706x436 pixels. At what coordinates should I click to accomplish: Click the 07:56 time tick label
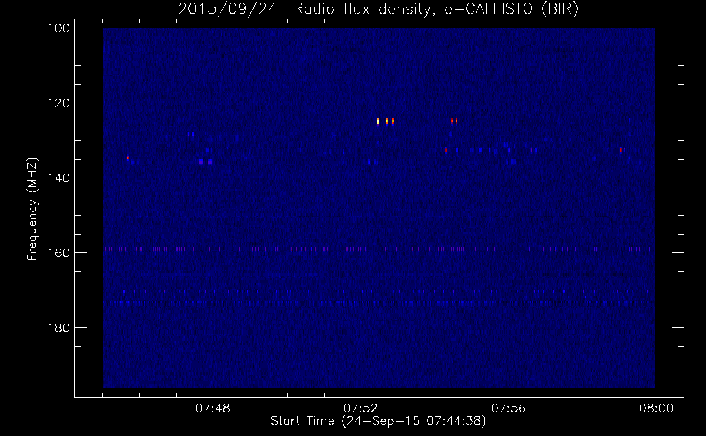509,409
